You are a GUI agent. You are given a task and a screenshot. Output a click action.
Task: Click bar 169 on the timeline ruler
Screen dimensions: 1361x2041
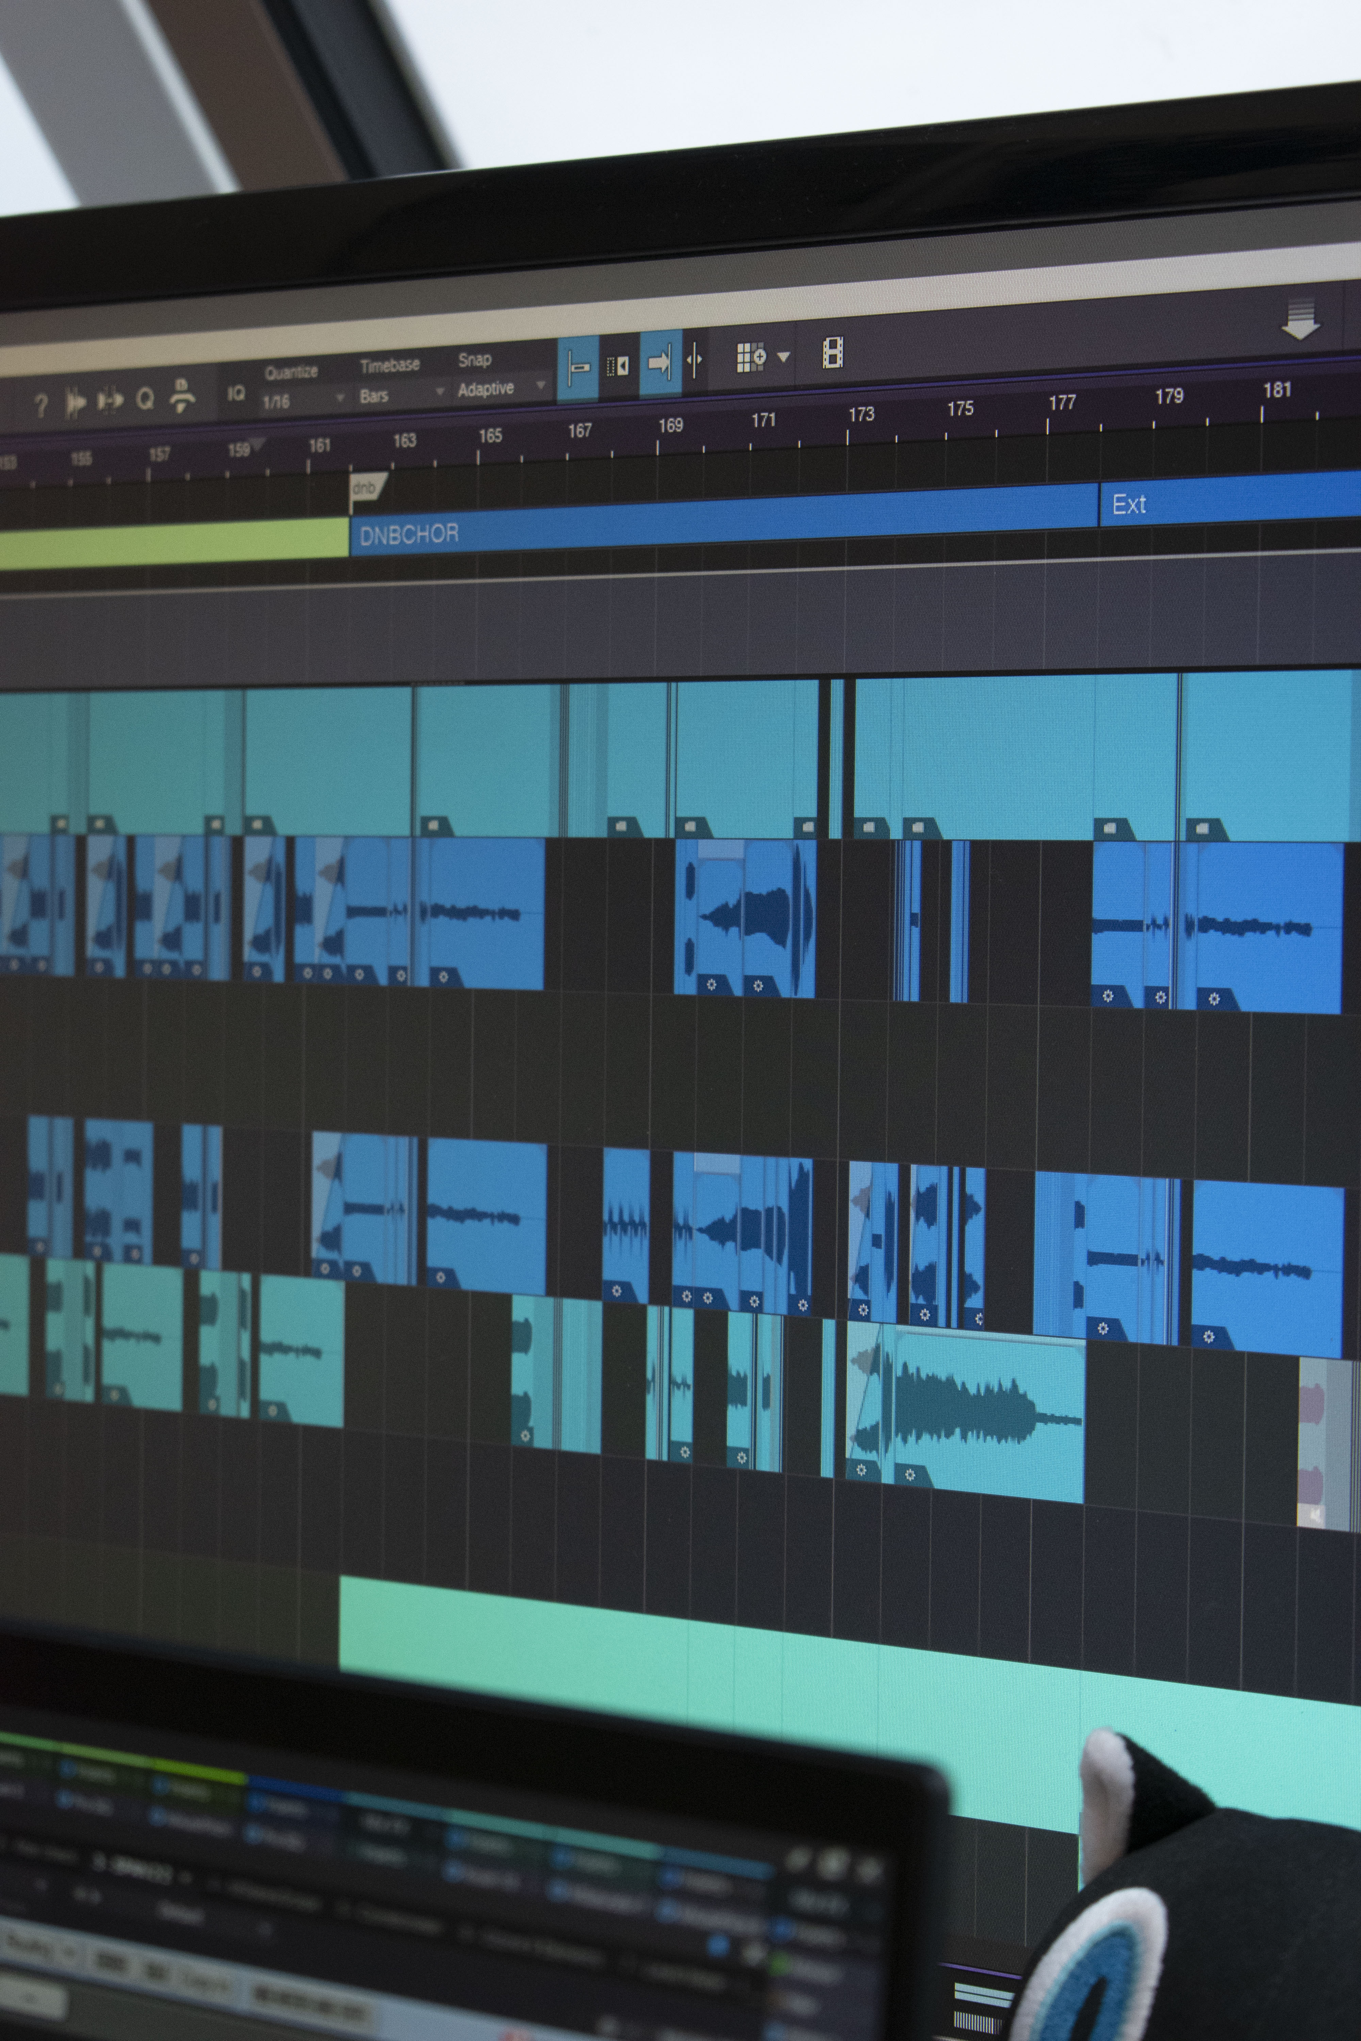669,426
